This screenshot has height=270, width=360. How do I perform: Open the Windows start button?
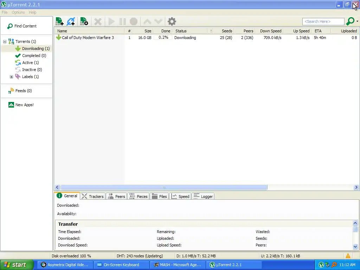tap(17, 265)
